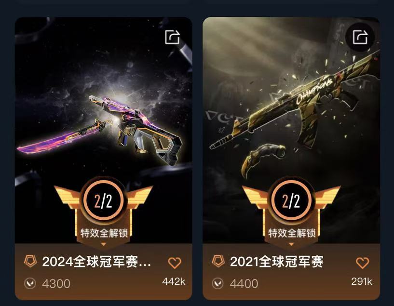Click the VP currency icon next to 4300
The height and width of the screenshot is (306, 394).
pos(30,284)
